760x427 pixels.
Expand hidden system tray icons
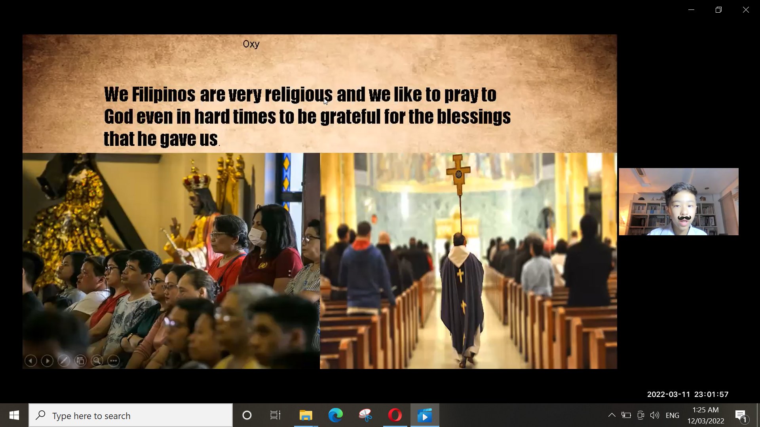(612, 415)
